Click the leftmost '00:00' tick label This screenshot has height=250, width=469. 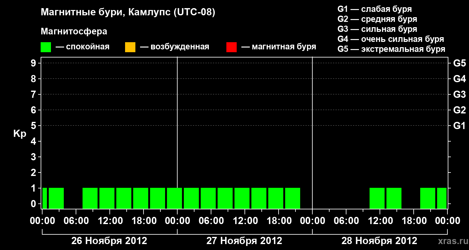(42, 221)
